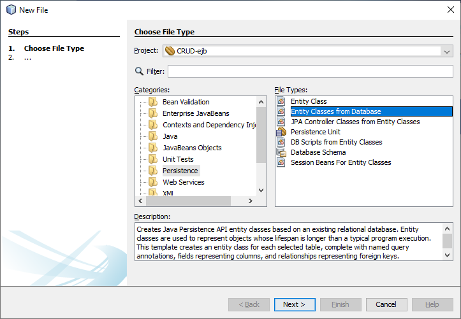Click the greyed-out Back button
Screen dimensions: 461x319
249,304
